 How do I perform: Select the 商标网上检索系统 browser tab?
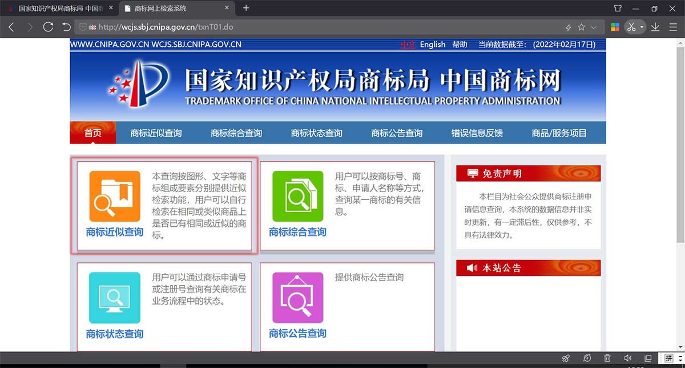[x=177, y=9]
